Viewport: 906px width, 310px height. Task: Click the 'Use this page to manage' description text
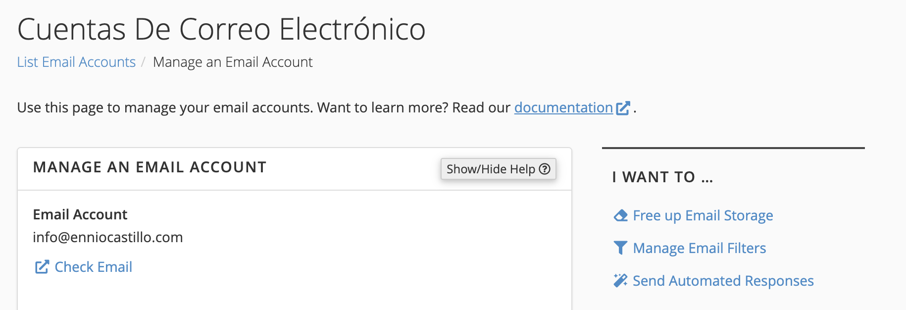pos(264,107)
